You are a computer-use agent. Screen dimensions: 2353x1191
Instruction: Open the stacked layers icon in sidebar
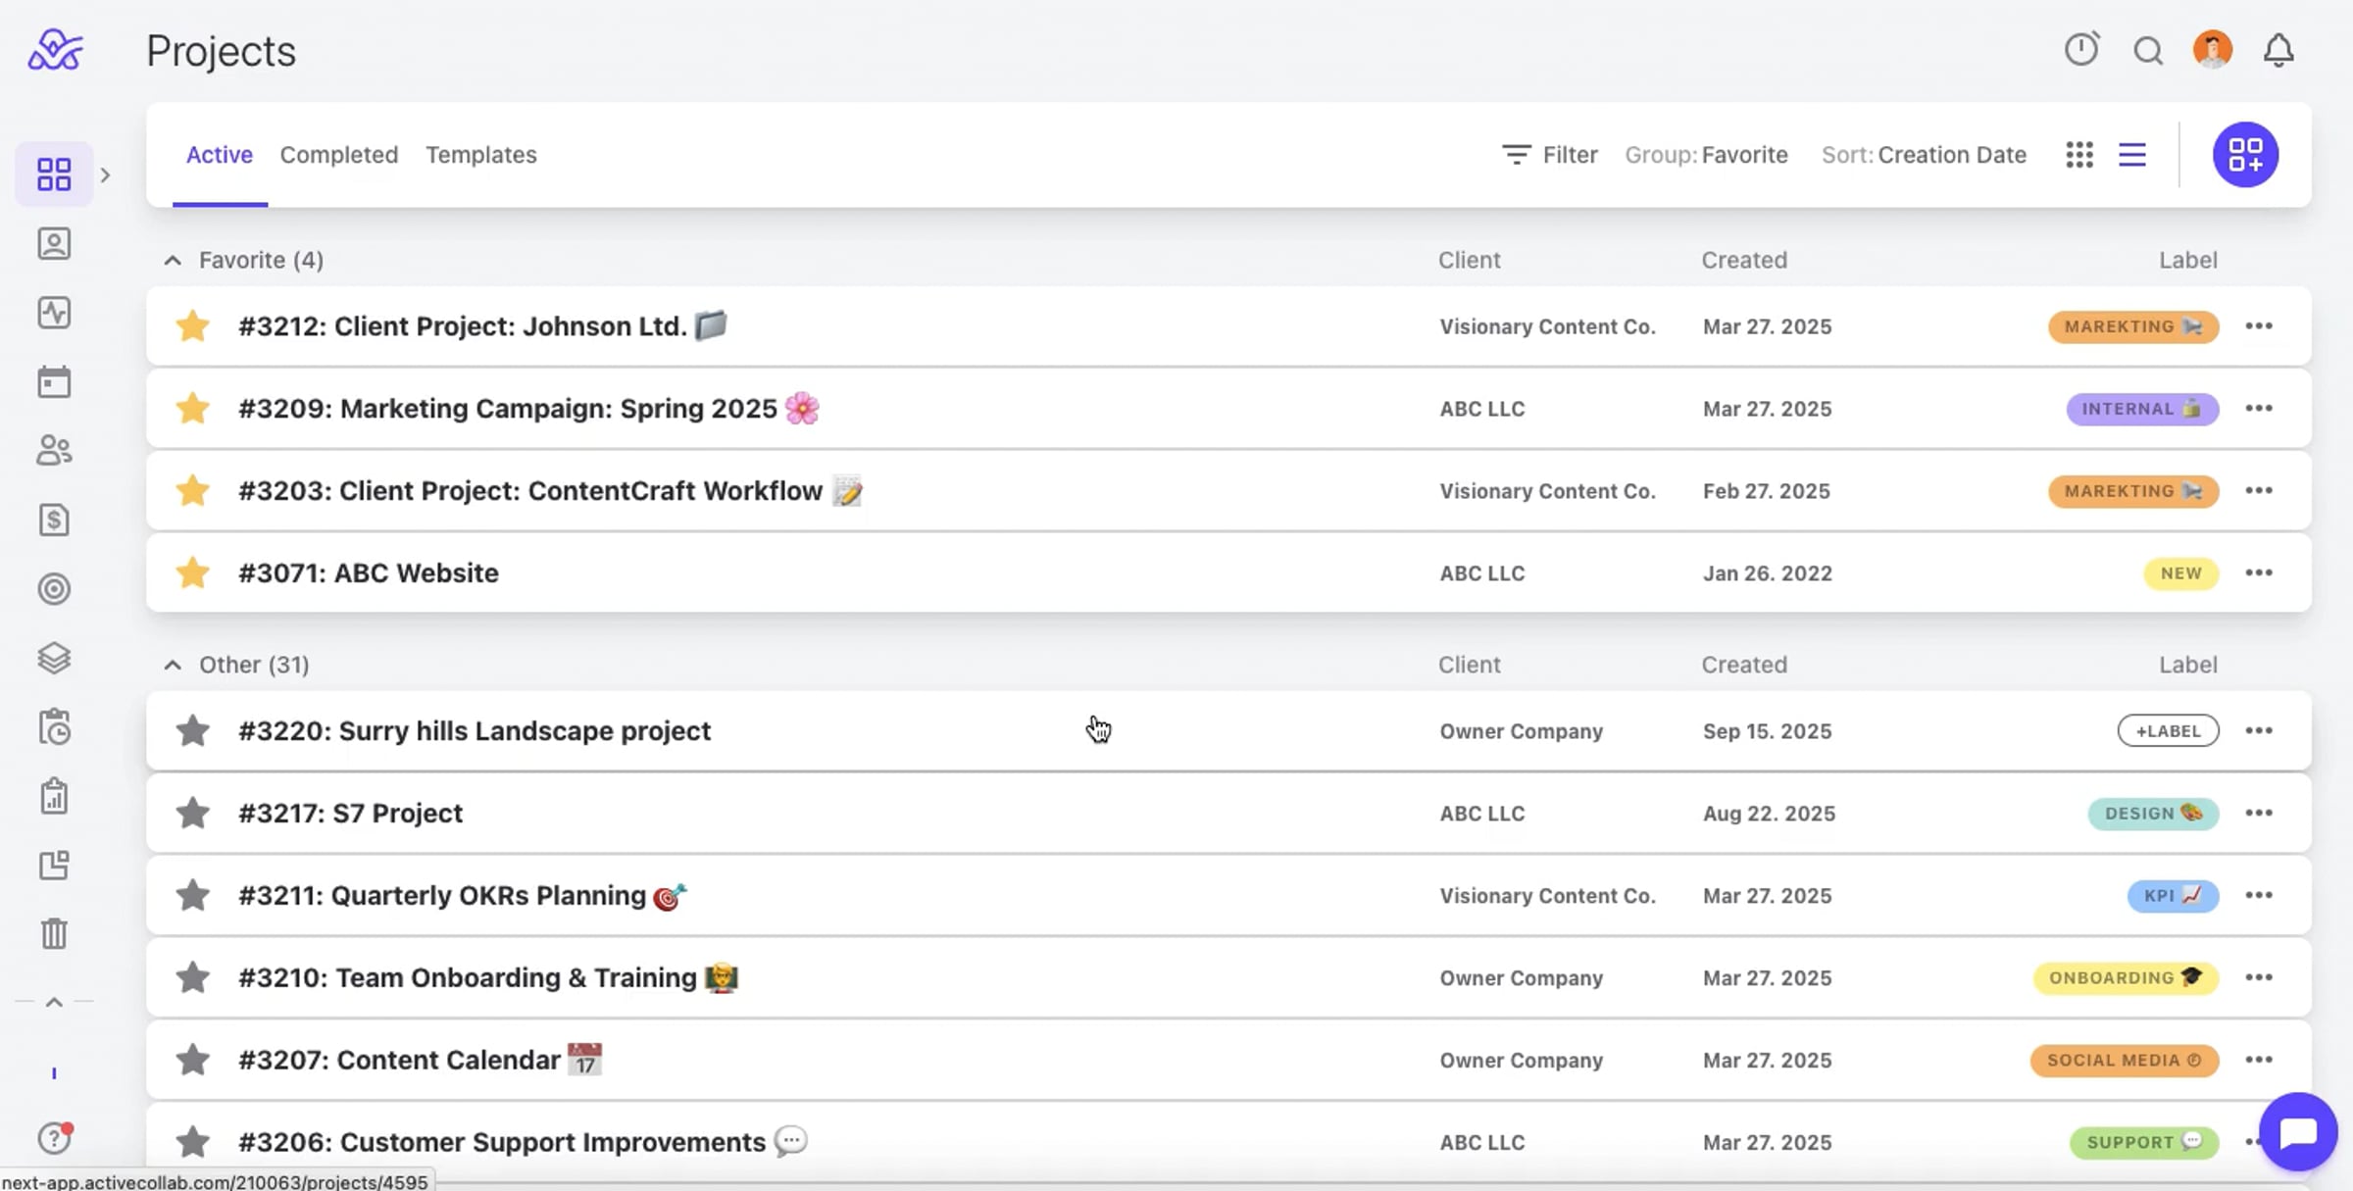tap(54, 658)
